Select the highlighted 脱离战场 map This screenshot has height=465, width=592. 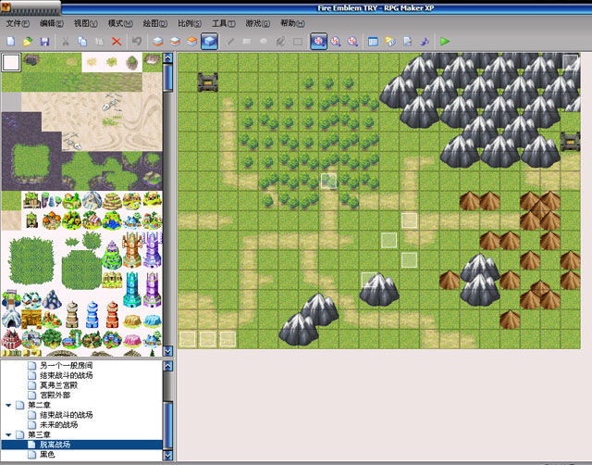coord(82,445)
